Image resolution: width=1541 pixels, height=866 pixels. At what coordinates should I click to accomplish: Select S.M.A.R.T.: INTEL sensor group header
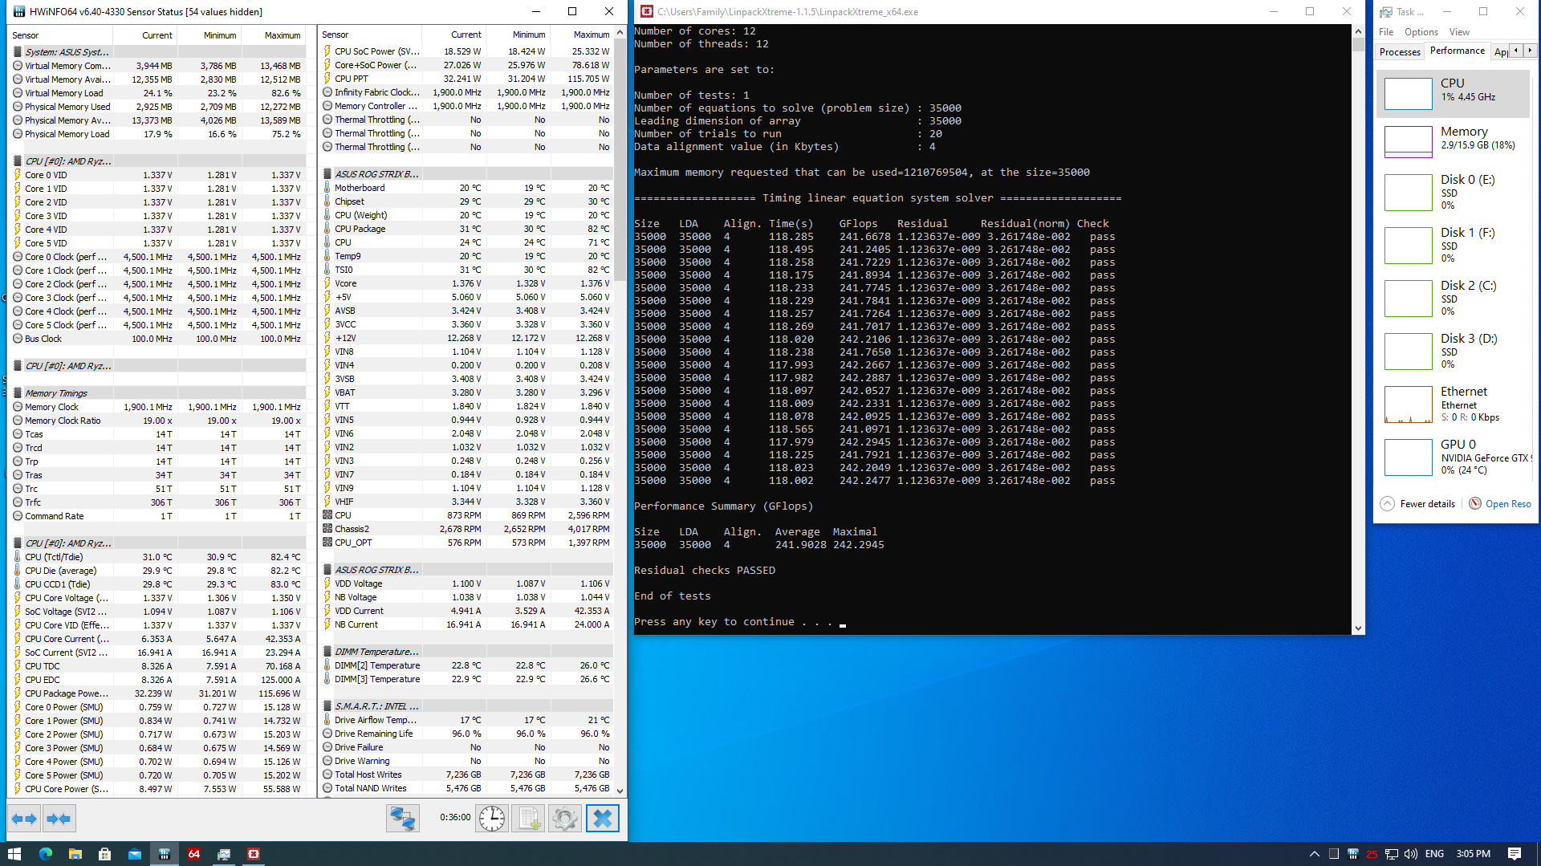click(x=466, y=706)
